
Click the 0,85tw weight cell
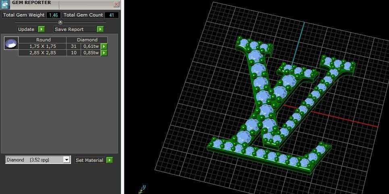click(x=91, y=53)
